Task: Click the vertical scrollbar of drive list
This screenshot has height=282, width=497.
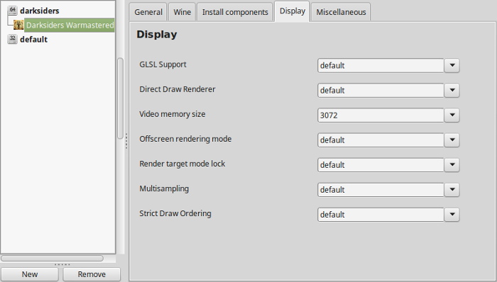Action: (120, 98)
